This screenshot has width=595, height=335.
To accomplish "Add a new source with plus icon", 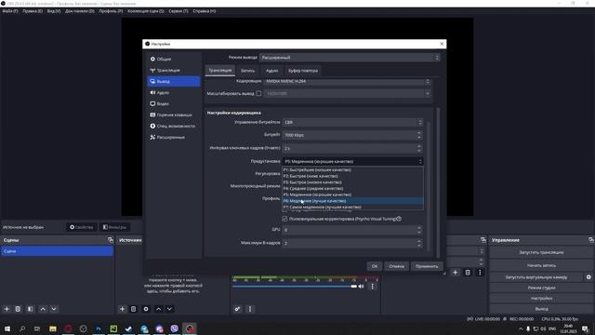I will [122, 309].
